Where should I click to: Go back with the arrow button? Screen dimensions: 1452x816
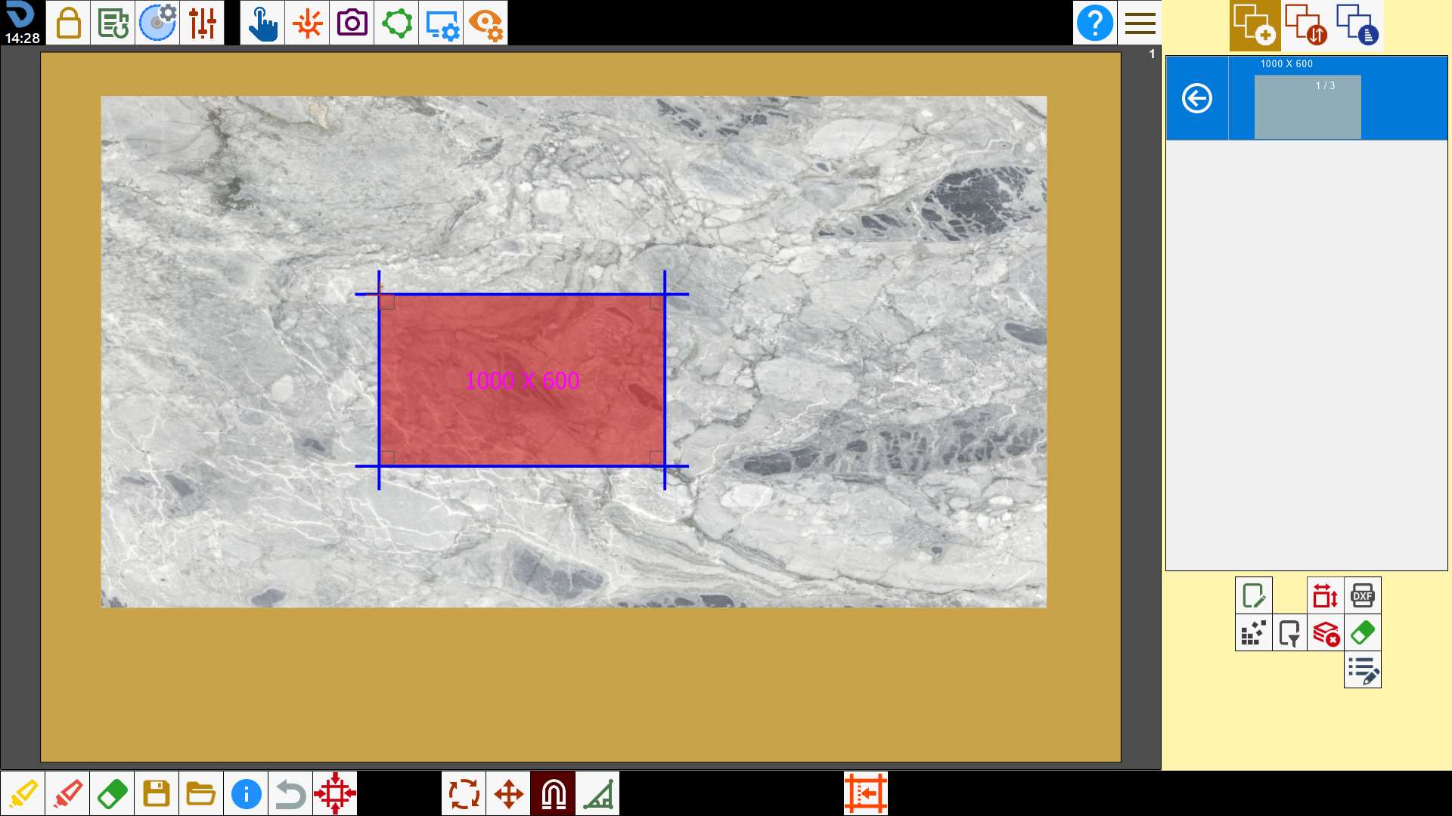point(1197,98)
